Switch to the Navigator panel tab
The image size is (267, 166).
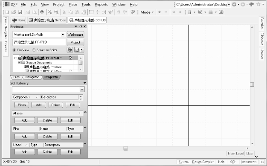pyautogui.click(x=32, y=77)
